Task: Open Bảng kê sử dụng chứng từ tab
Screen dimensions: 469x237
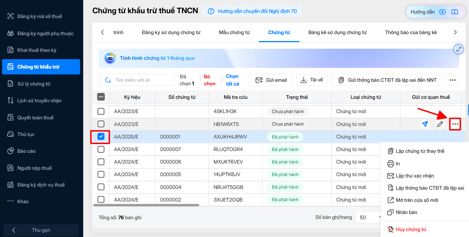Action: [x=337, y=32]
